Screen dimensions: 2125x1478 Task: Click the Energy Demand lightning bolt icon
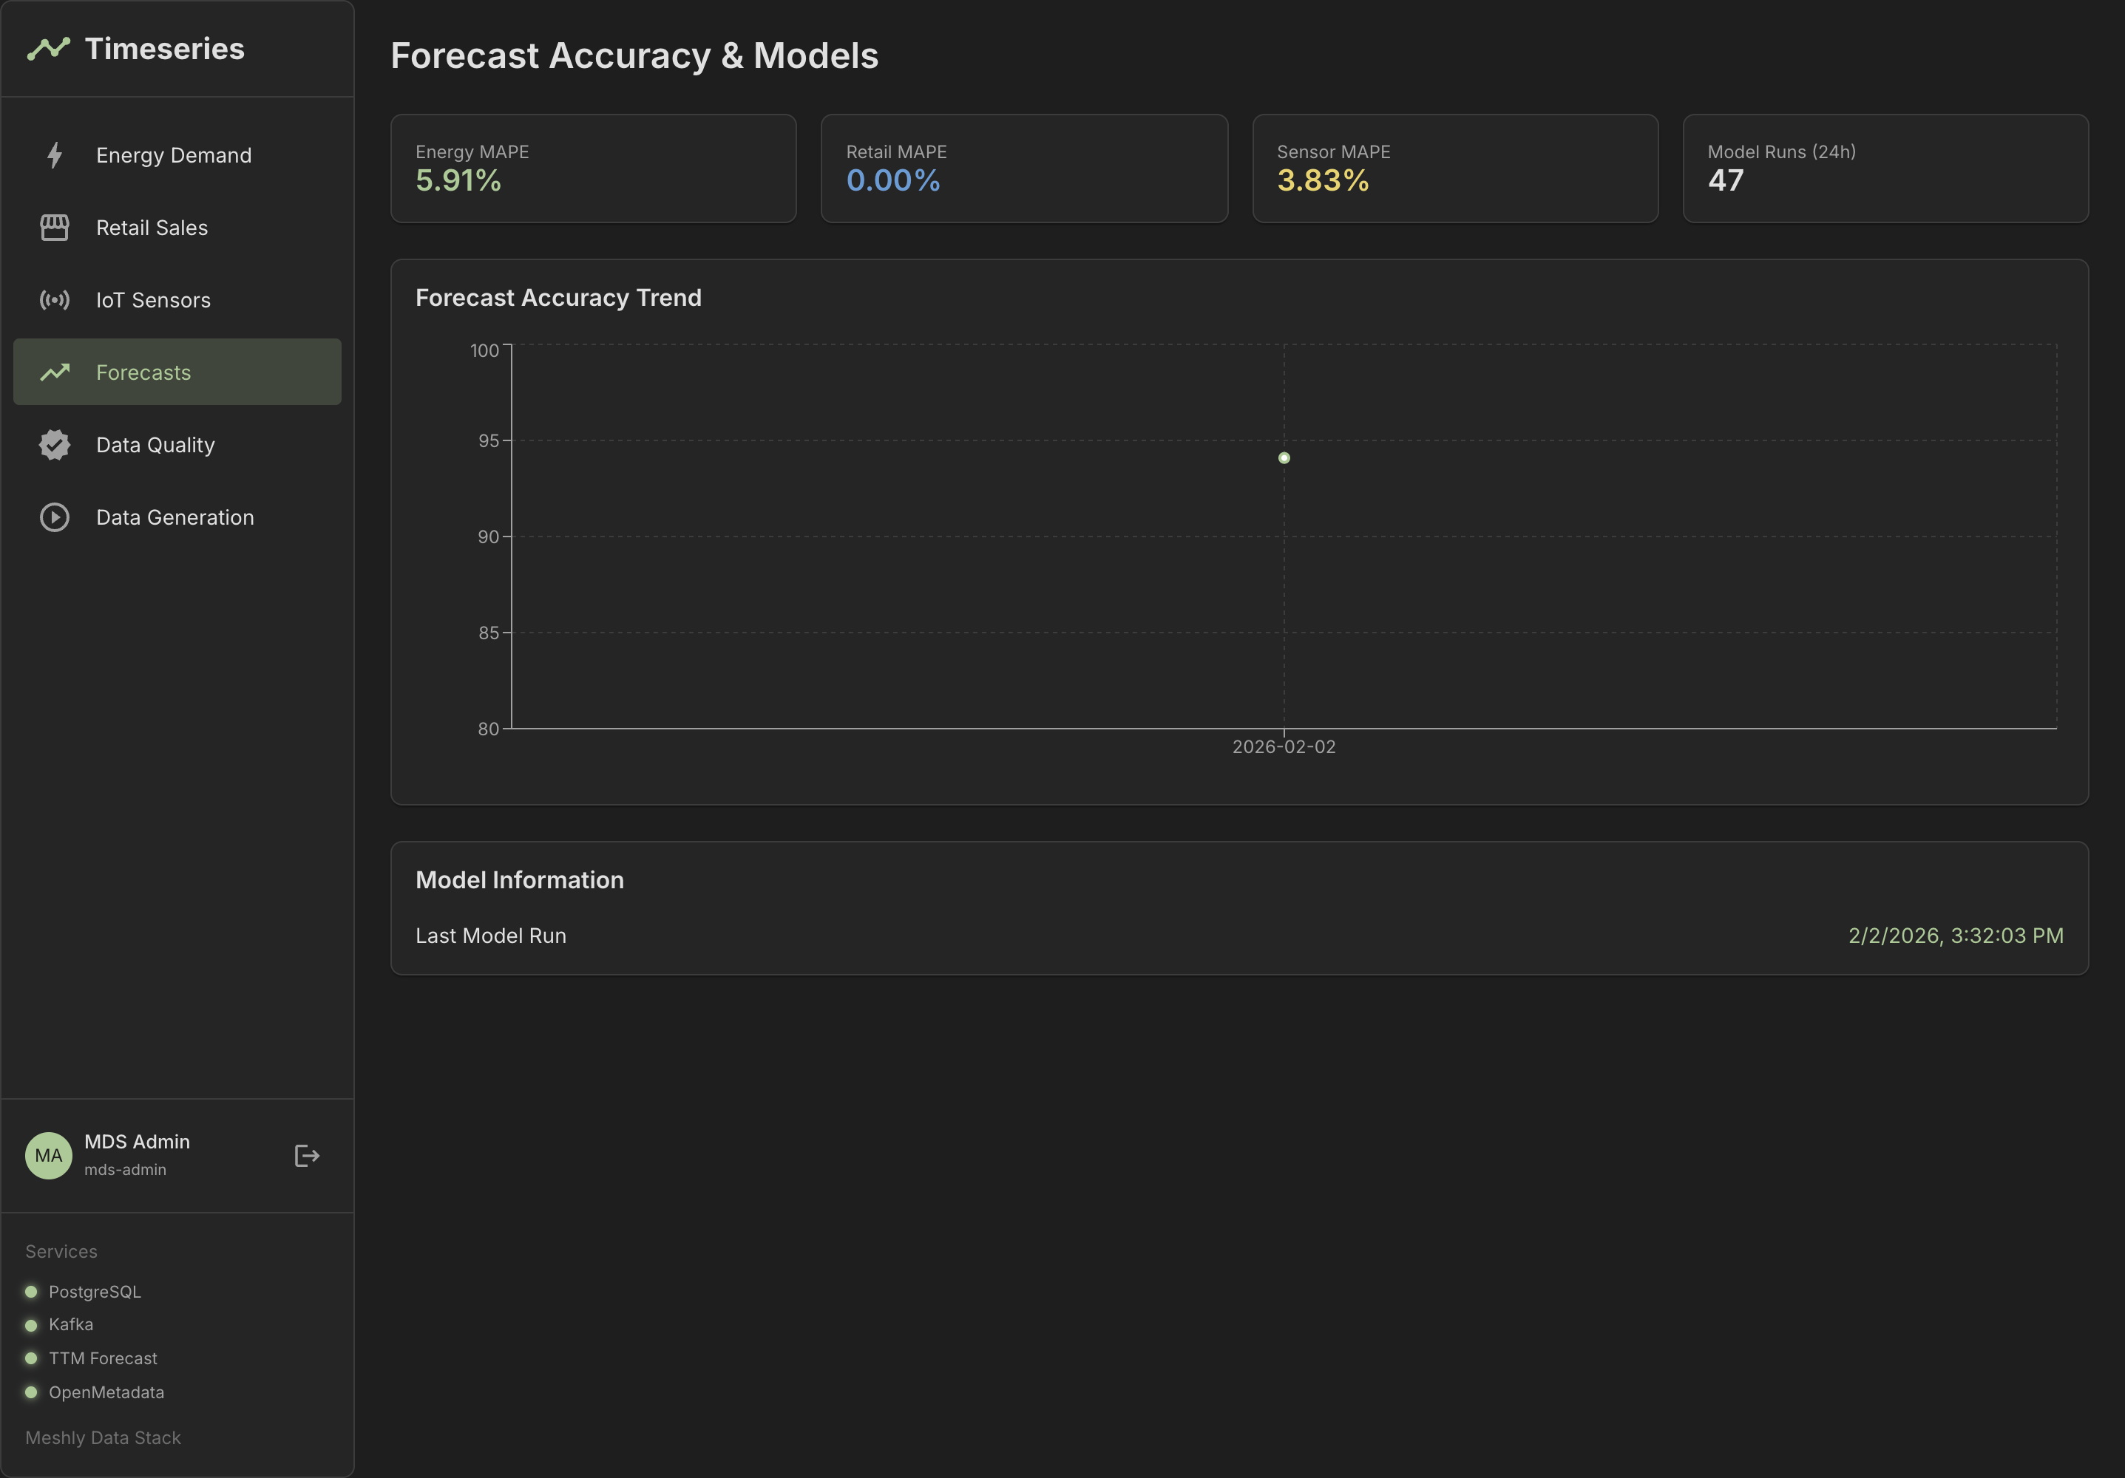55,154
